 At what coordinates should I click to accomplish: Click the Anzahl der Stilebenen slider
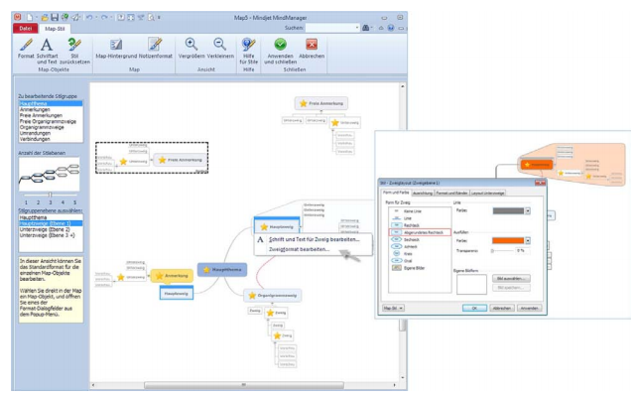click(x=51, y=195)
